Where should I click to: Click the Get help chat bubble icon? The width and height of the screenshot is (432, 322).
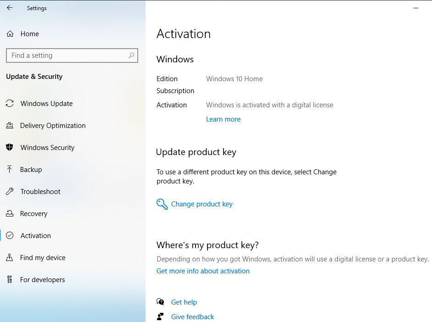point(160,302)
